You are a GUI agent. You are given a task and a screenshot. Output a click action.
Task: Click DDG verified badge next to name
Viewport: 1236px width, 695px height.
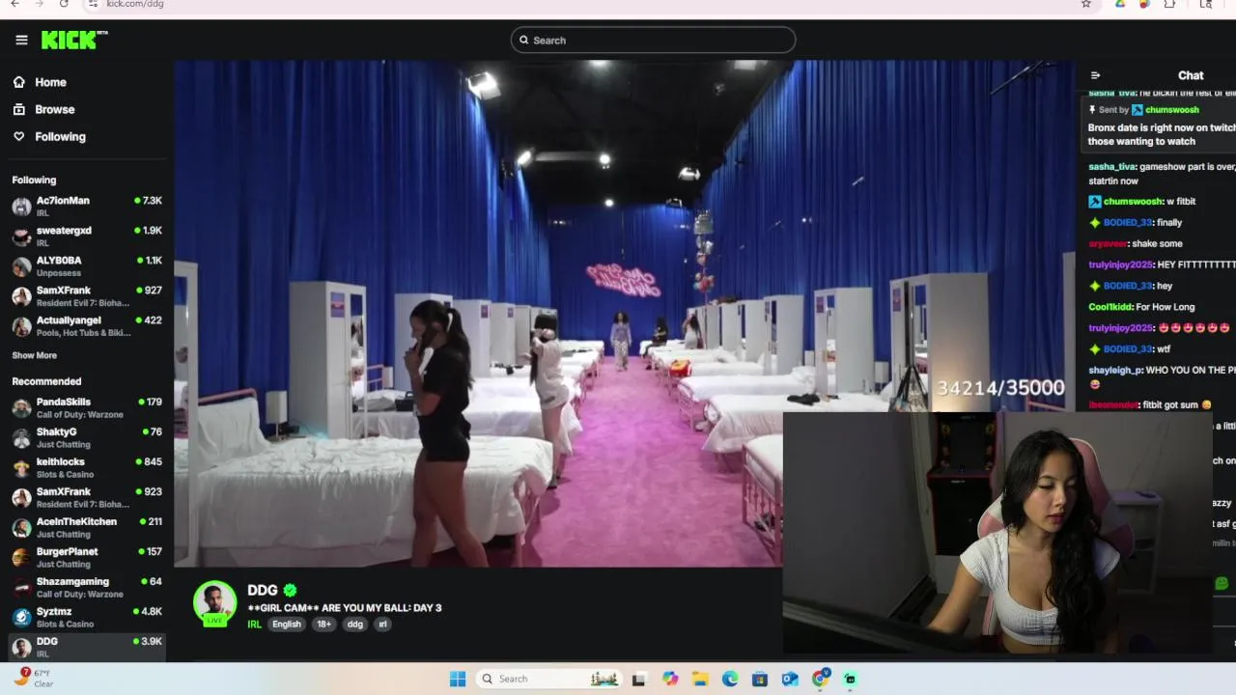[290, 590]
